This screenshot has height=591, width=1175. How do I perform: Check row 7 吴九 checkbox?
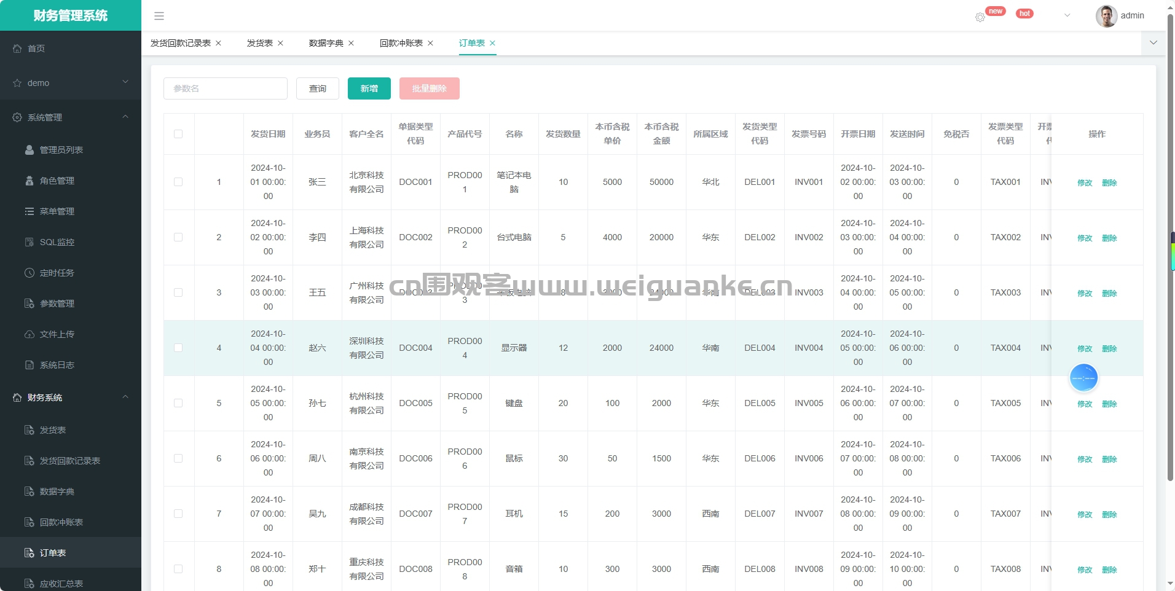tap(178, 514)
